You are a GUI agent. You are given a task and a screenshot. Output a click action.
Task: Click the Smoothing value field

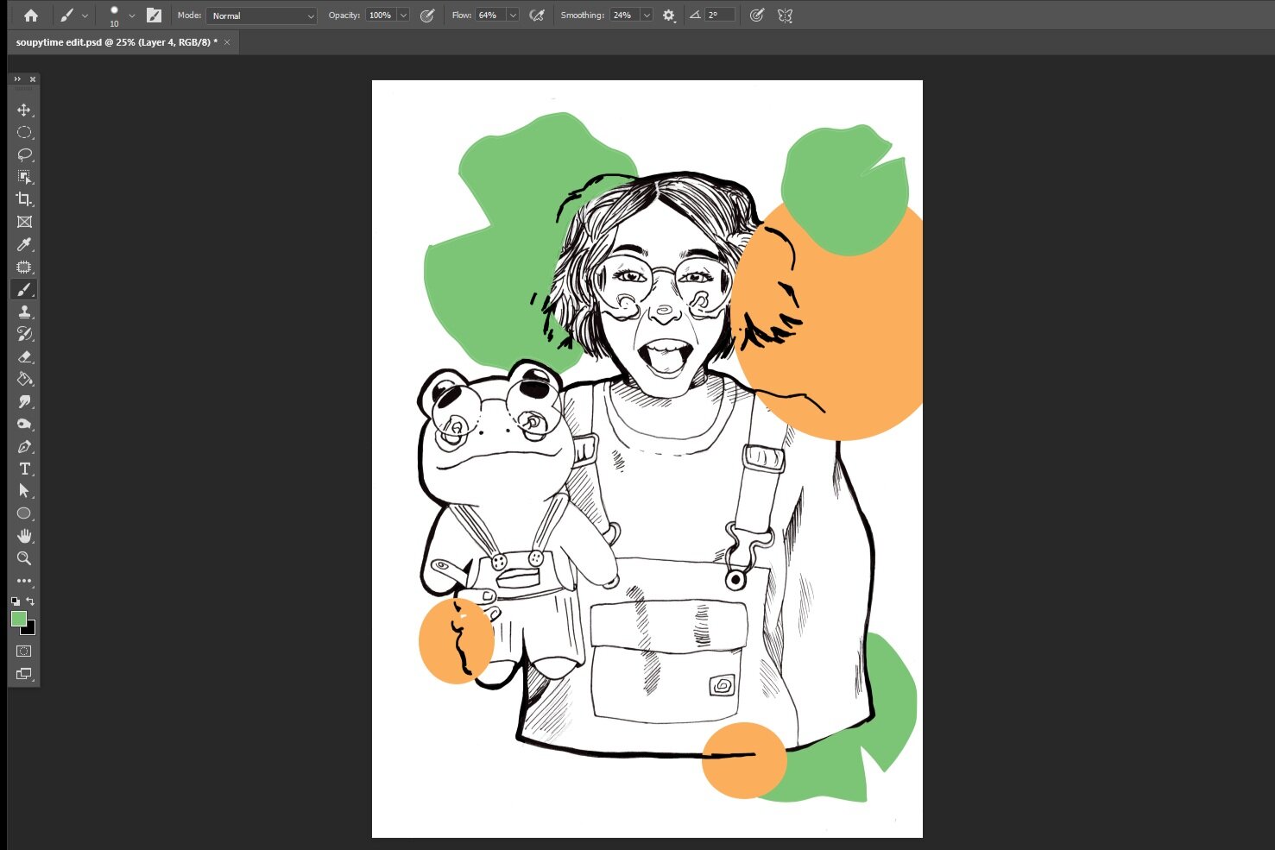[624, 16]
